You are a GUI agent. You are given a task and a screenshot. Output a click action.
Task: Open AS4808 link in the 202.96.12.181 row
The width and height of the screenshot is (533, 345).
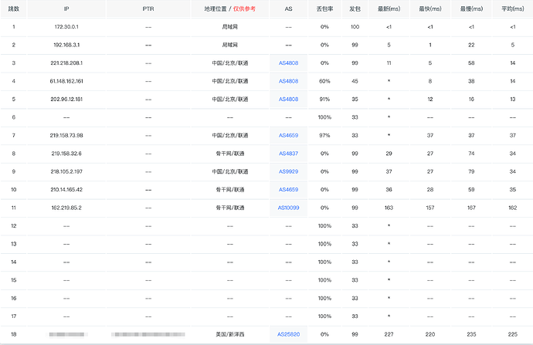point(288,99)
